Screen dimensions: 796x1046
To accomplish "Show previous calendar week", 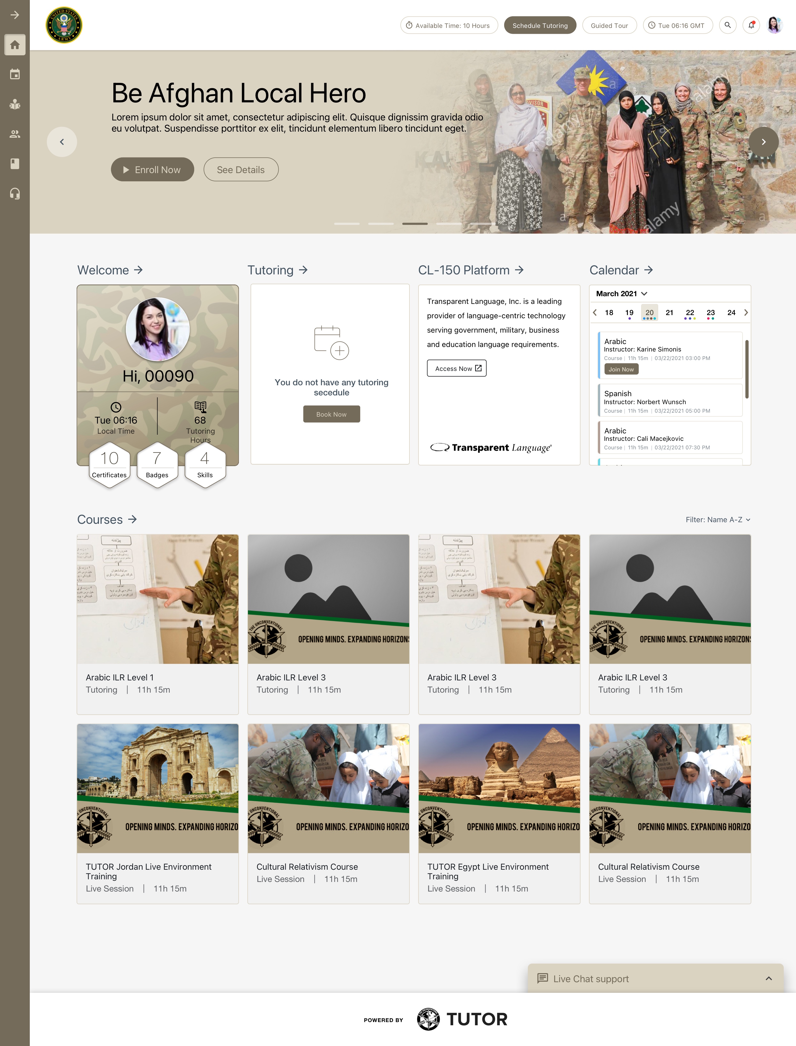I will (x=595, y=312).
